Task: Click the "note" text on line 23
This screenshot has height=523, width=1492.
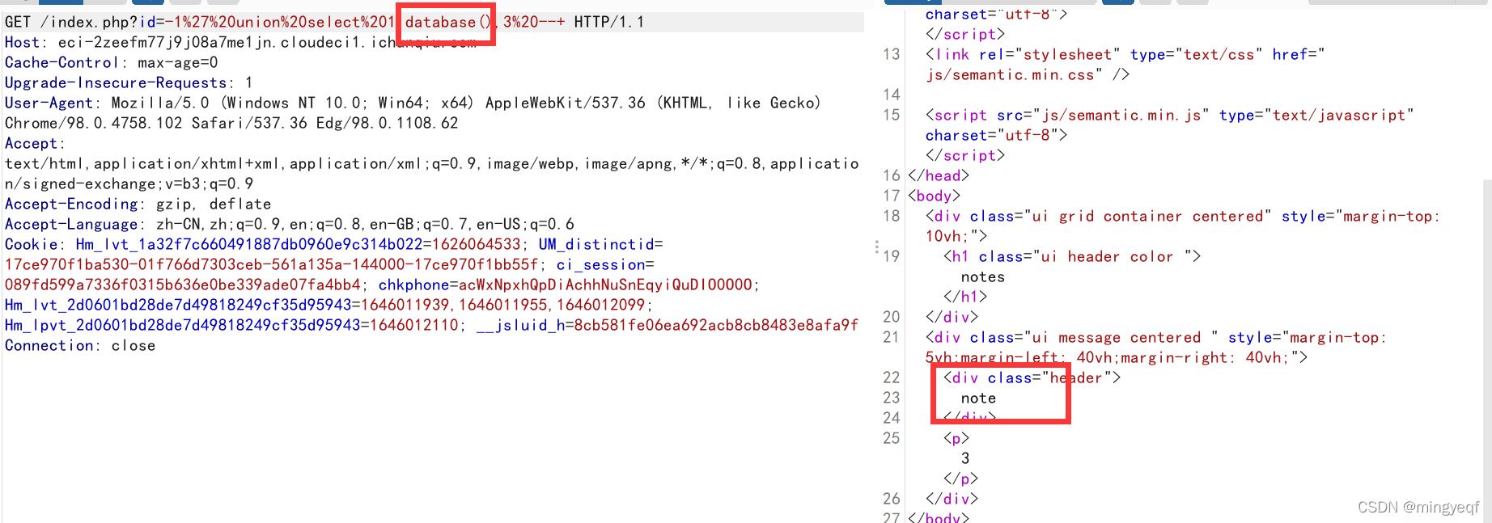Action: (x=978, y=398)
